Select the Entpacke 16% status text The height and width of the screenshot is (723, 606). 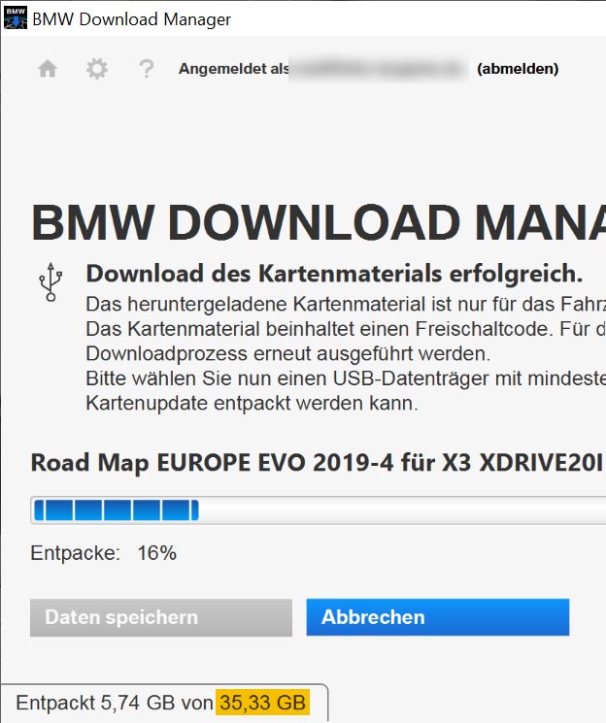click(x=104, y=554)
